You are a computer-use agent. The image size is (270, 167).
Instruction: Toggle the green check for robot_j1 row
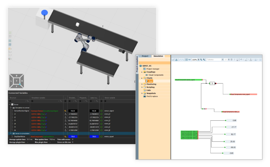point(101,114)
